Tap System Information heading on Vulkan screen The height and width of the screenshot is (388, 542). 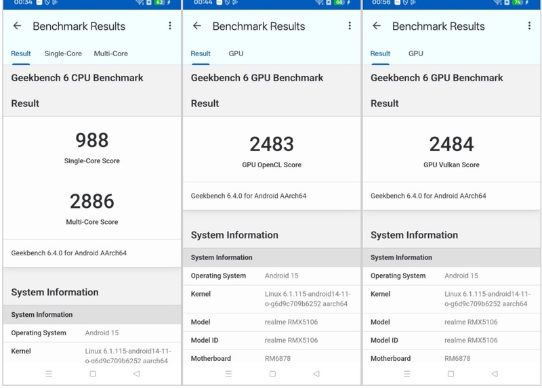pyautogui.click(x=414, y=235)
